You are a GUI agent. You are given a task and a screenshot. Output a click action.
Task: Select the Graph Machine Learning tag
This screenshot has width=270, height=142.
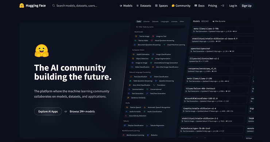[174, 45]
